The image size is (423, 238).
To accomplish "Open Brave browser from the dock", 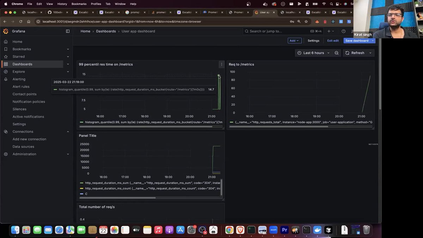I will click(x=240, y=230).
